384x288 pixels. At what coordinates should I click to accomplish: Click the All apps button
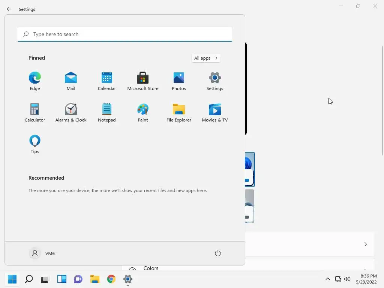[206, 58]
